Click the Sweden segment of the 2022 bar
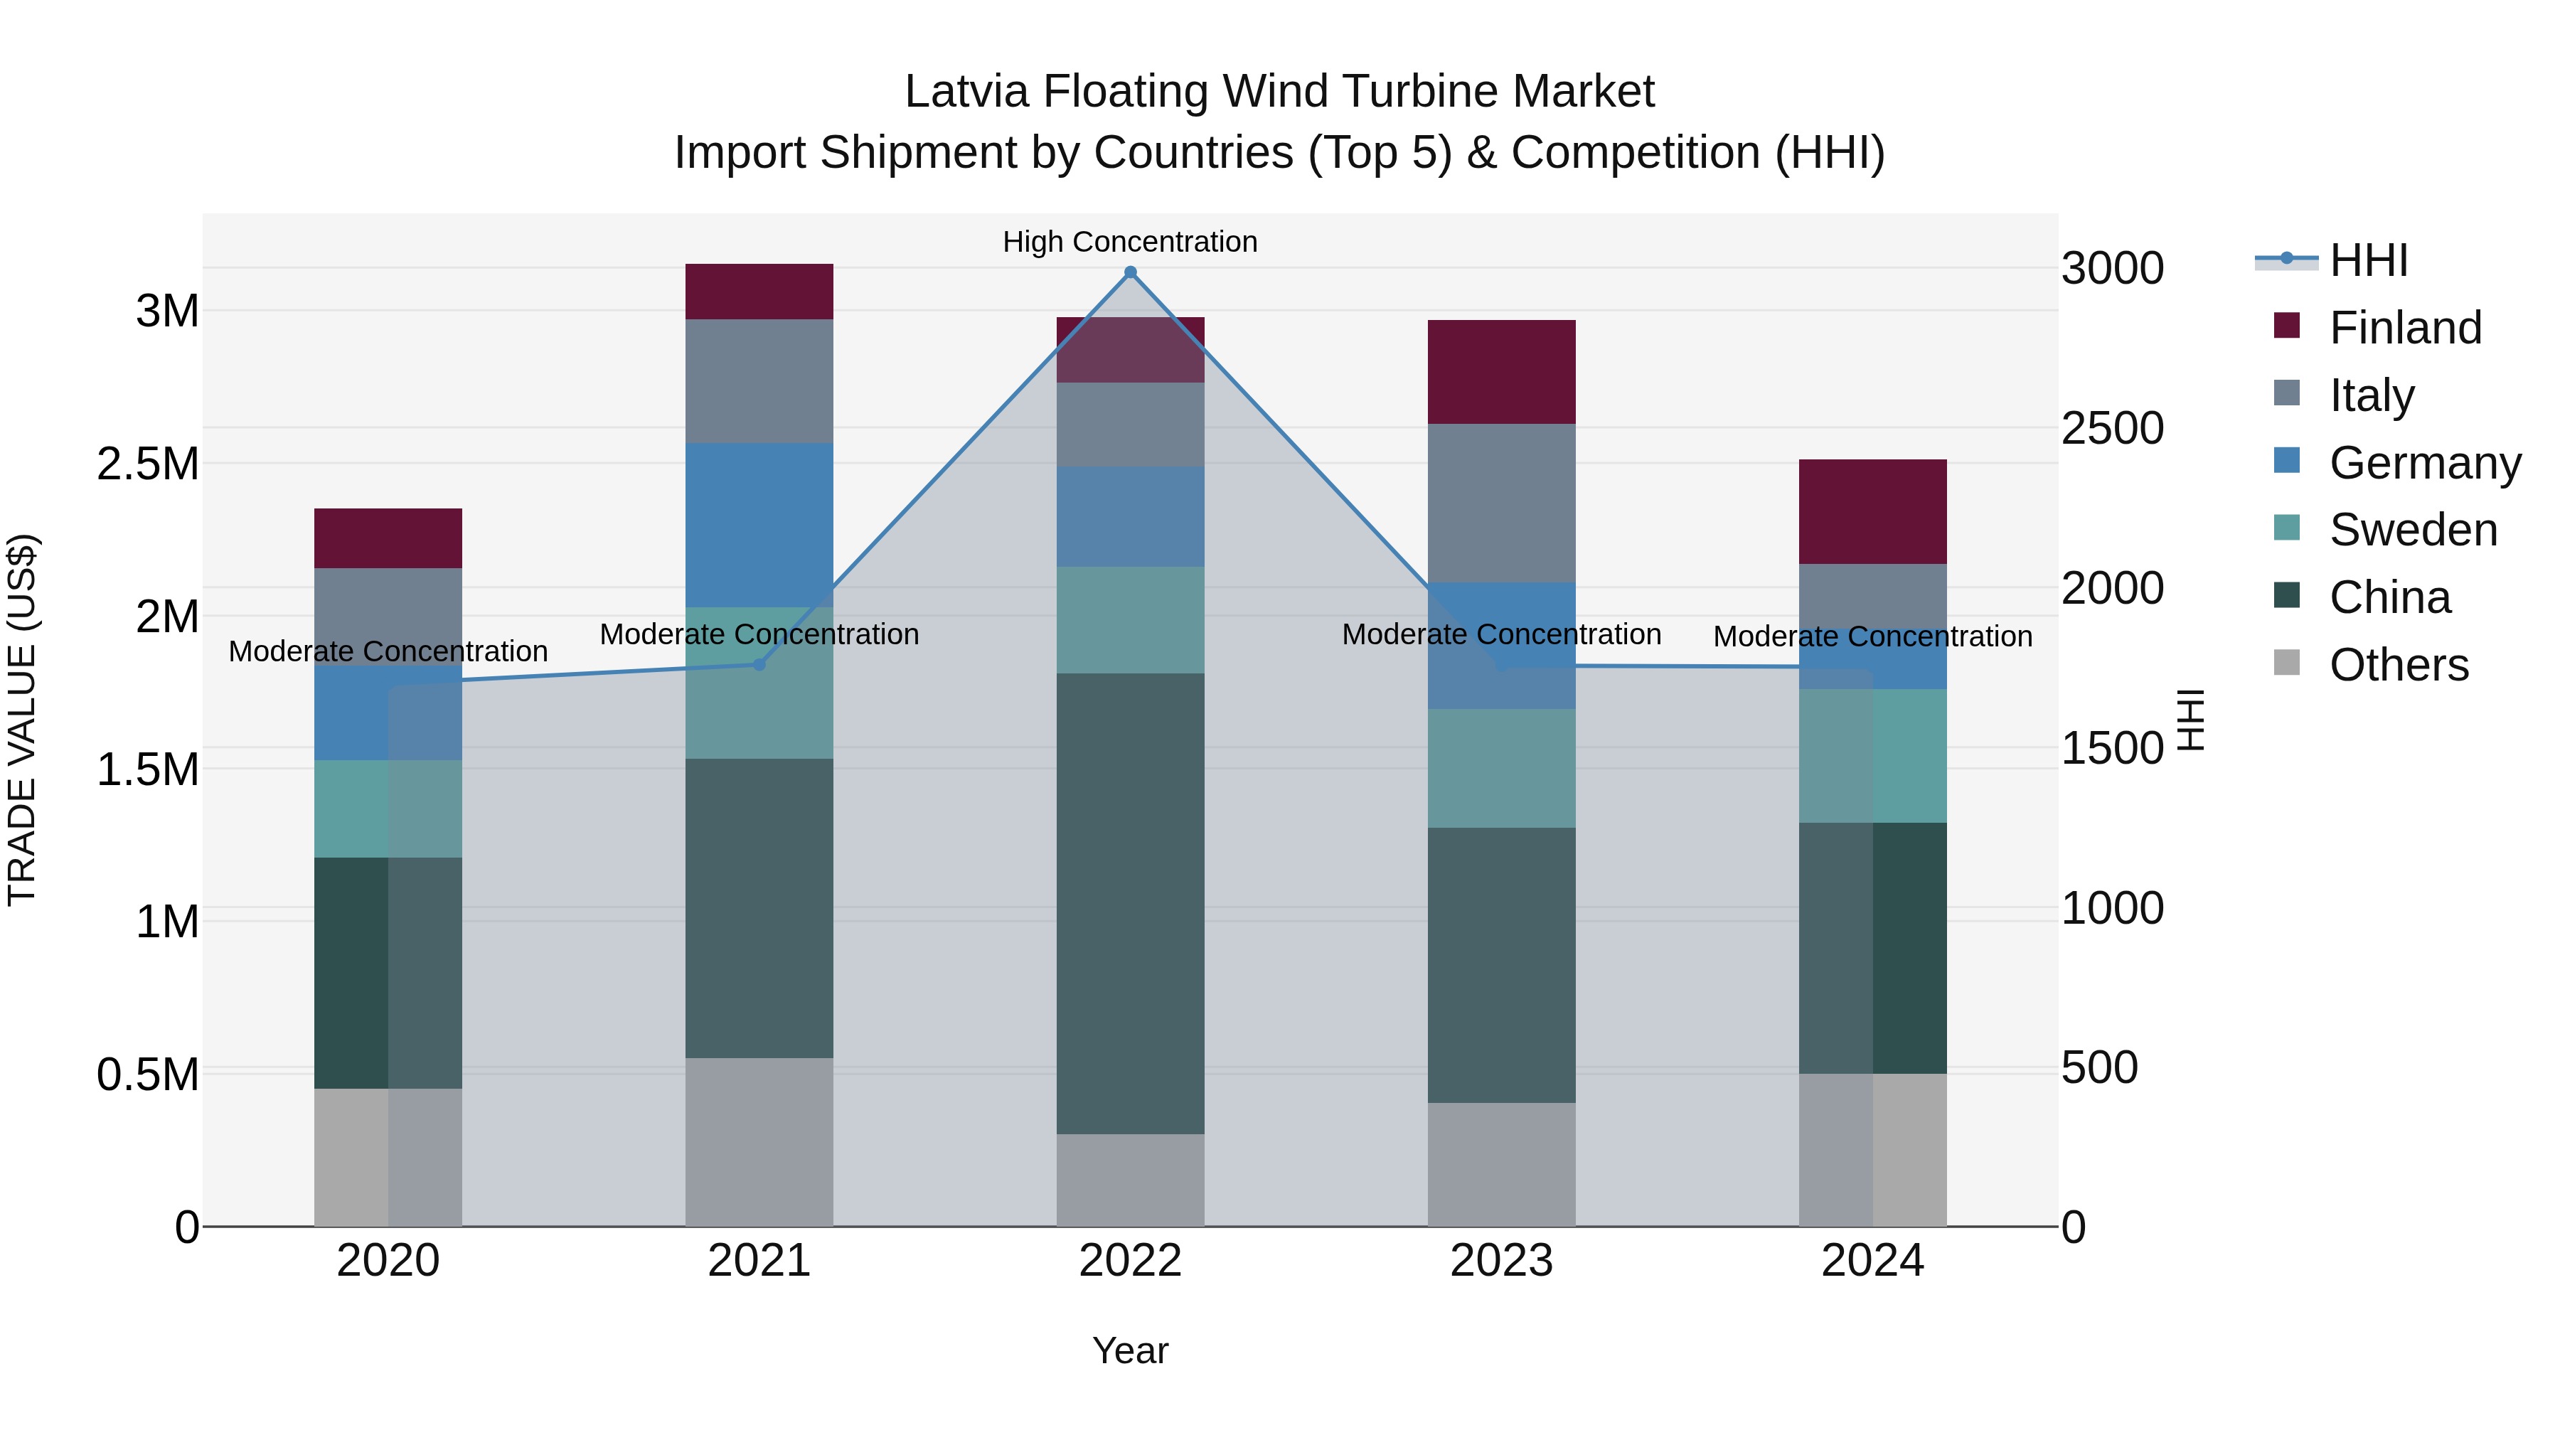This screenshot has height=1440, width=2560. [x=1130, y=620]
